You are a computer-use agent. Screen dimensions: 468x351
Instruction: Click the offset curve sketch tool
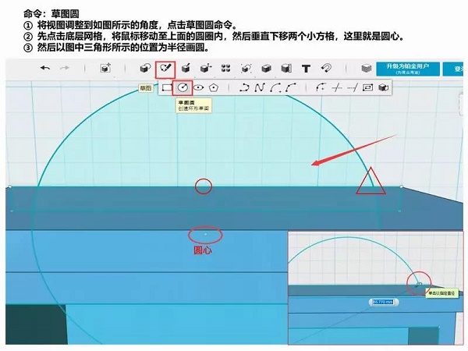coord(367,88)
